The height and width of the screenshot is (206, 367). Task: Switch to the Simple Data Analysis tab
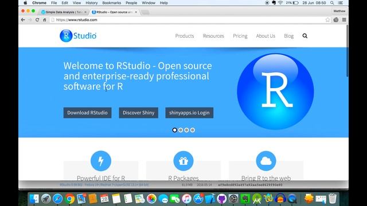point(64,12)
